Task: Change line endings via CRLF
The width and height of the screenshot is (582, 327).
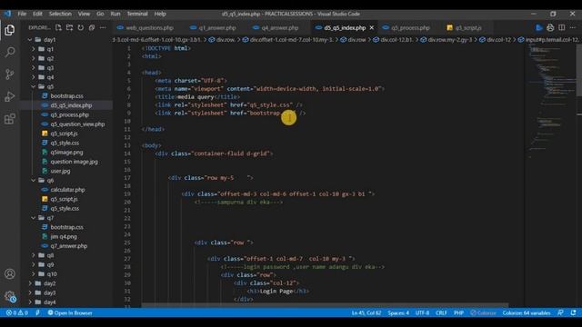Action: [x=441, y=312]
